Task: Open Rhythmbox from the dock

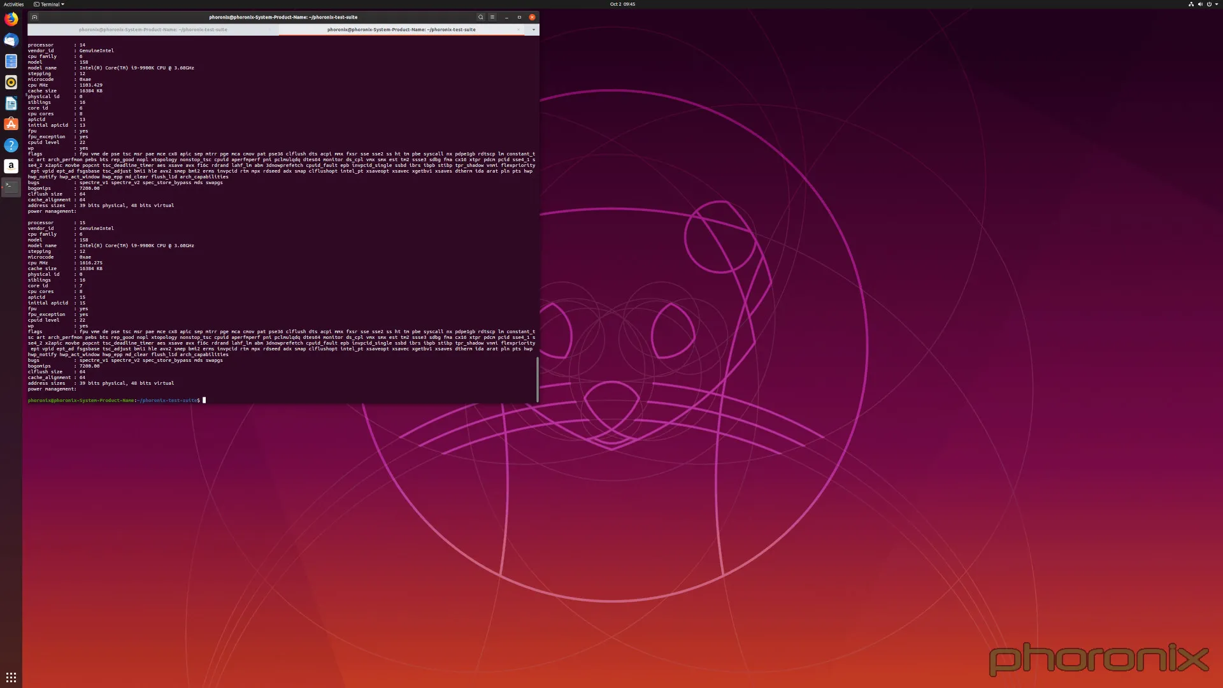Action: point(11,82)
